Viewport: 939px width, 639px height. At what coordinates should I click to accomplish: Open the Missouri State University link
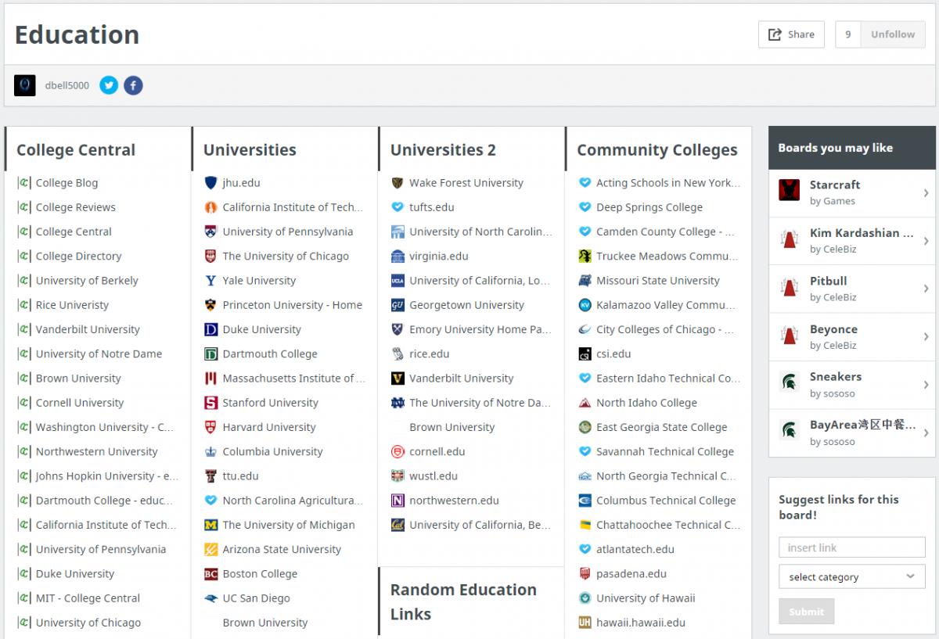point(658,281)
